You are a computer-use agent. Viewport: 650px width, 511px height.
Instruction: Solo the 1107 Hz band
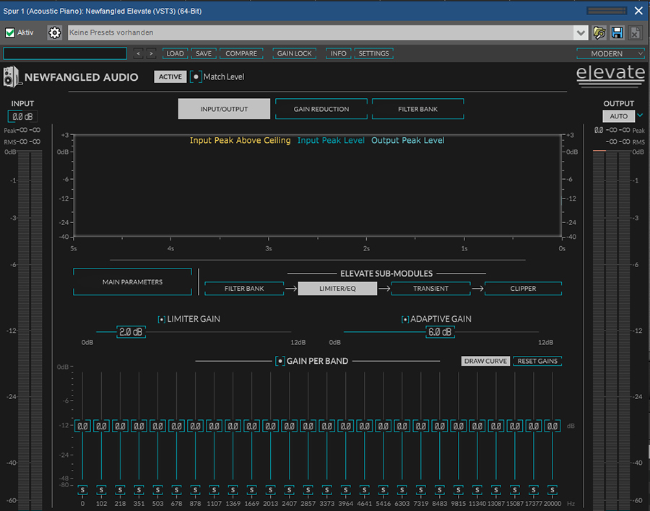point(214,490)
